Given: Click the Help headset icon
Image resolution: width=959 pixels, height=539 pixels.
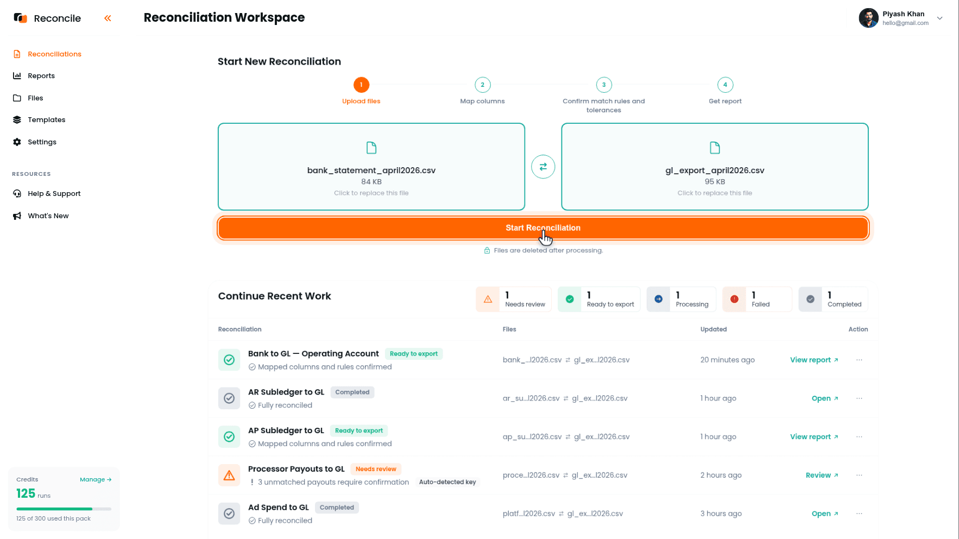Looking at the screenshot, I should tap(17, 193).
